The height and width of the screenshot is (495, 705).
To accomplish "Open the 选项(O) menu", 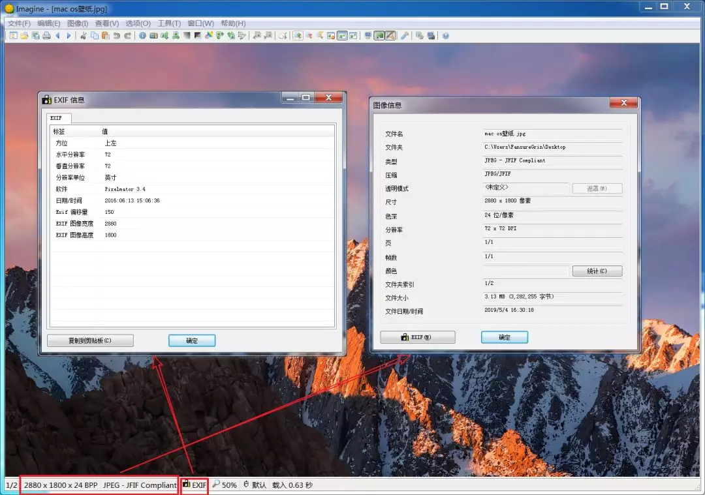I will 138,23.
